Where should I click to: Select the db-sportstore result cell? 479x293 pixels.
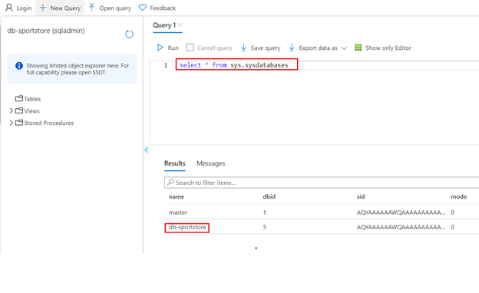point(187,227)
